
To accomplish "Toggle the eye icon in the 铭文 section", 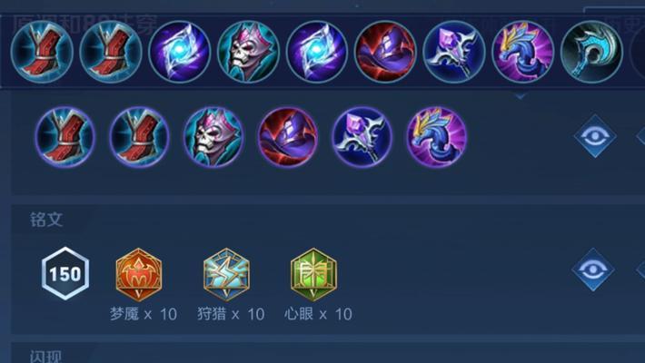I will [x=592, y=270].
